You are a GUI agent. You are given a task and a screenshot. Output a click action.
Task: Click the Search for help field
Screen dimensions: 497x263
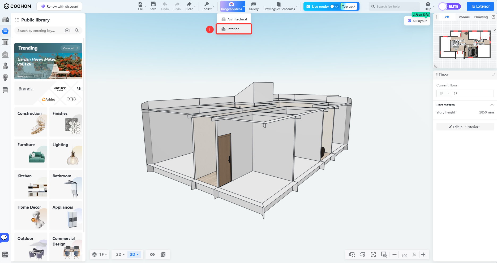394,7
